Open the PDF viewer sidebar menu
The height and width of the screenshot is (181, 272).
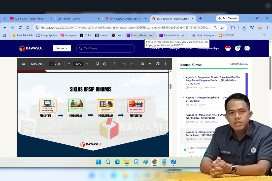(x=24, y=64)
